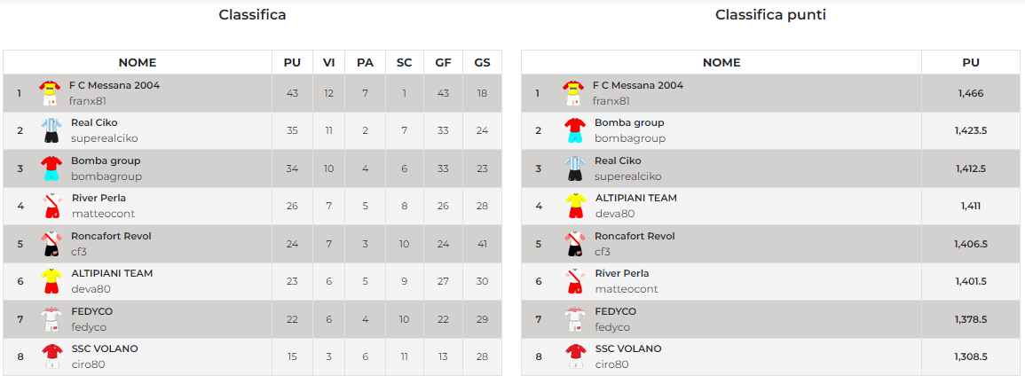Click the GF column header
This screenshot has width=1025, height=376.
443,63
